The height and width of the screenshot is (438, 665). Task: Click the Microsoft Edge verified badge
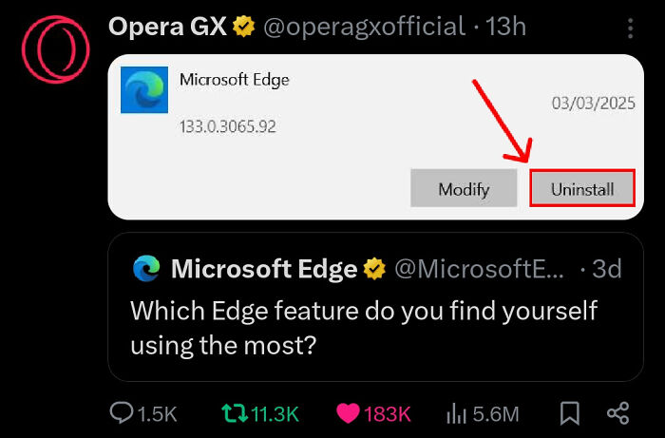(x=375, y=269)
